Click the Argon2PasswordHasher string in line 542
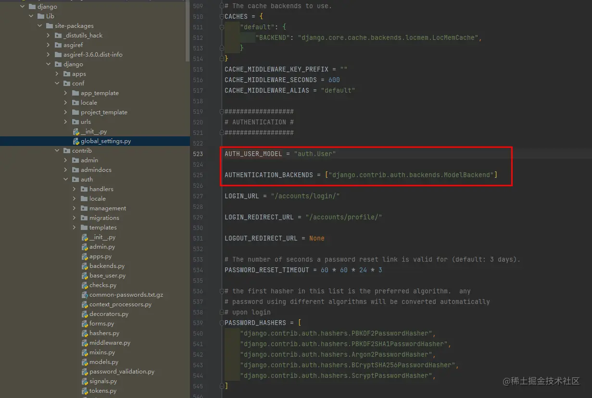 (x=336, y=354)
